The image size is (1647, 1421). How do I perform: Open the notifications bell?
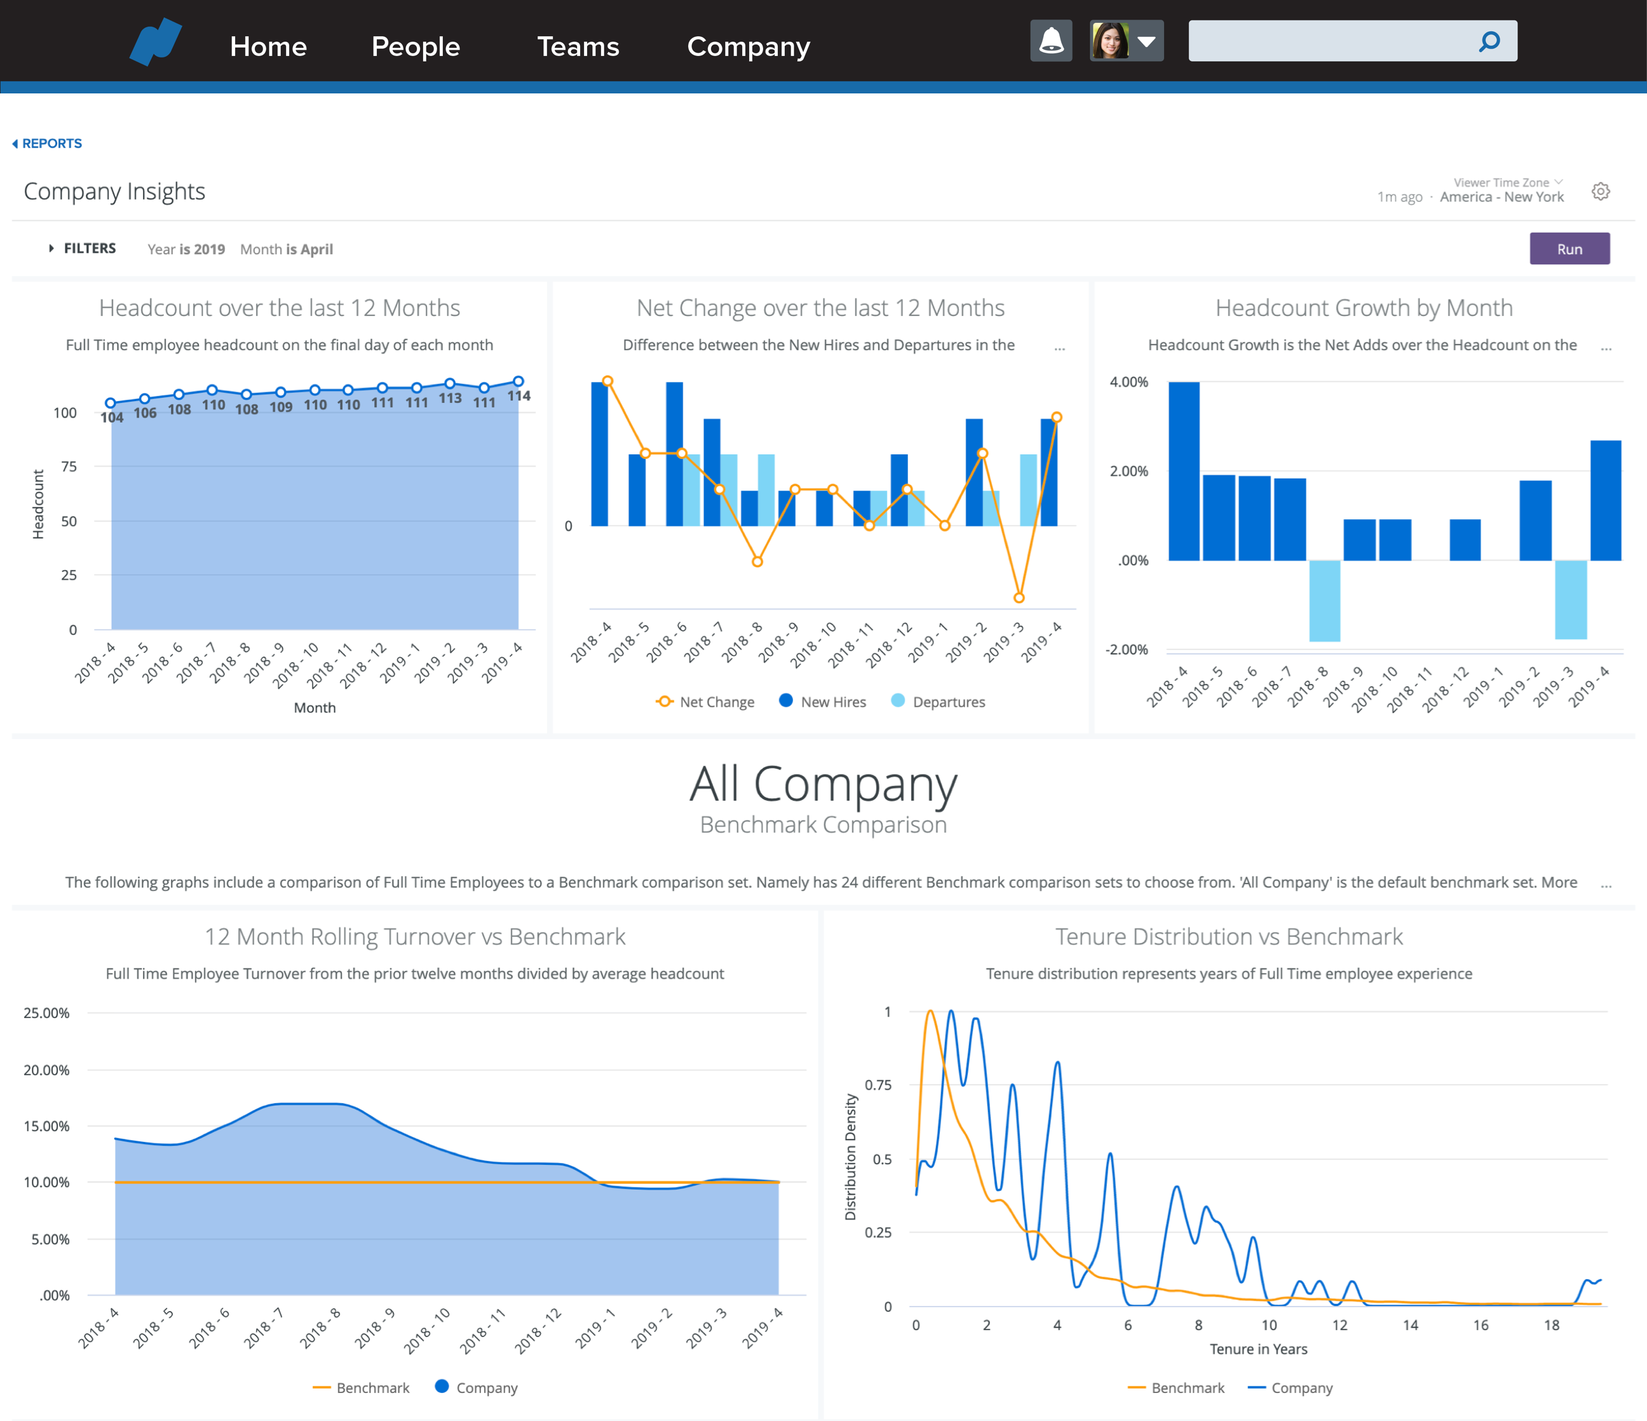coord(1051,41)
